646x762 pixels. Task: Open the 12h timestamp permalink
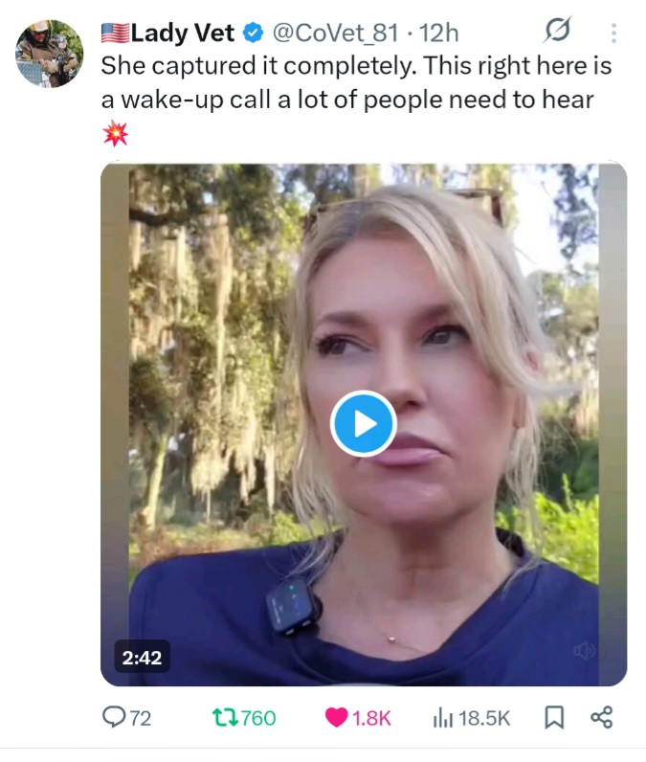click(438, 34)
